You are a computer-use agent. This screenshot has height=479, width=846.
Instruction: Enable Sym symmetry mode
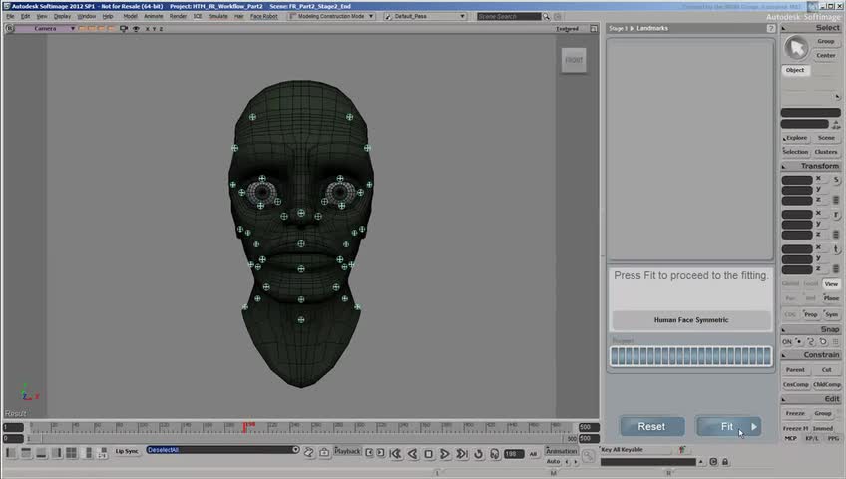[x=831, y=314]
